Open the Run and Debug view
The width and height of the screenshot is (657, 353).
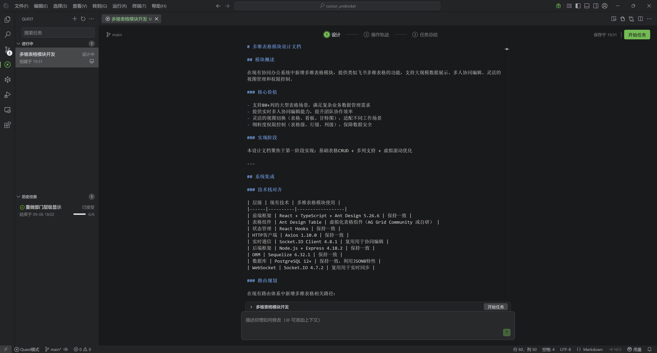coord(7,95)
